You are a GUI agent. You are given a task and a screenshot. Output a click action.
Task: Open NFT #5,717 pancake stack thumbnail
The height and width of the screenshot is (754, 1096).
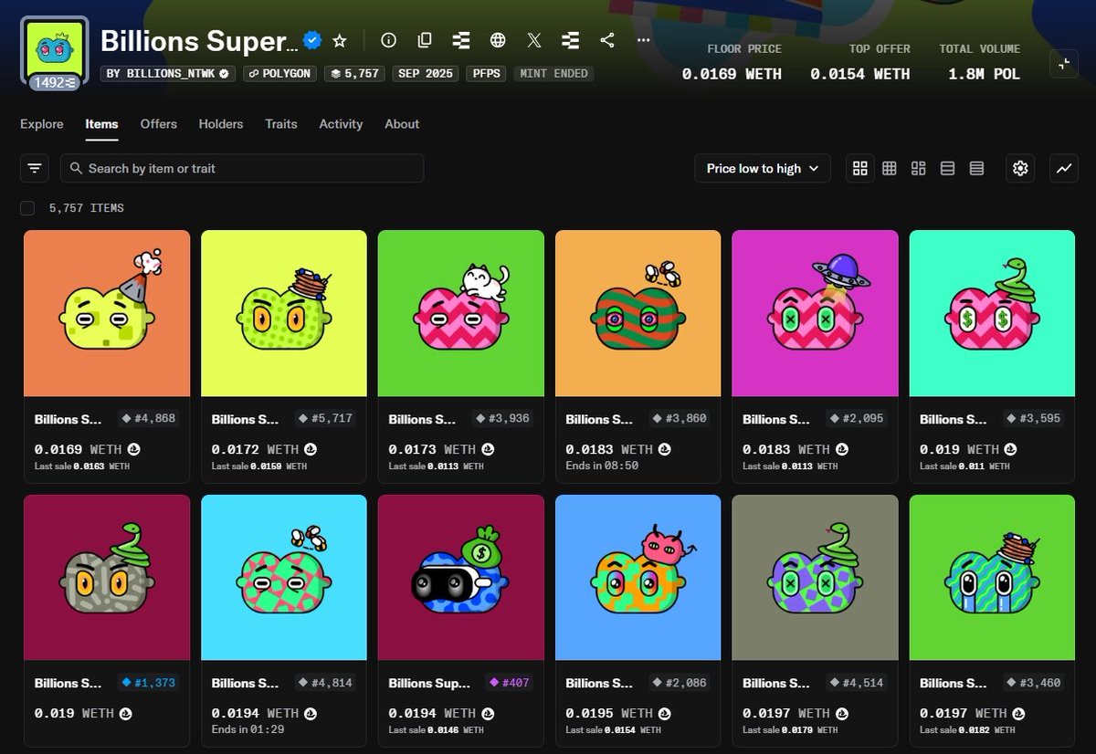[x=284, y=313]
